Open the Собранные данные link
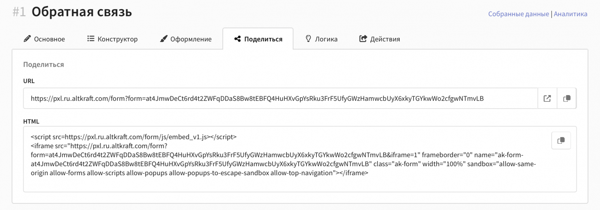Image resolution: width=600 pixels, height=210 pixels. point(518,14)
